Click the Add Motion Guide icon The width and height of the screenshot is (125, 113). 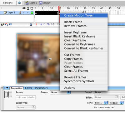pos(6,24)
